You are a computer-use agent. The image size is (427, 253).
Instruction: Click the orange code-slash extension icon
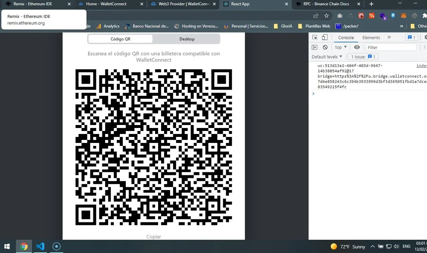tap(372, 16)
